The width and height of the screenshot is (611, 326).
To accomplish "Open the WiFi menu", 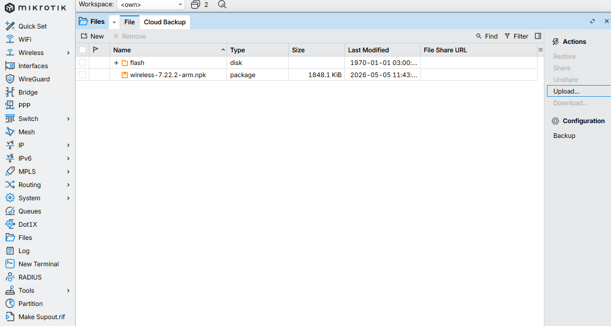I will (x=19, y=39).
